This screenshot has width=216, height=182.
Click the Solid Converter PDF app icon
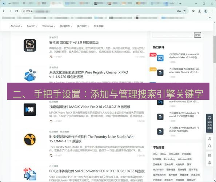[30, 174]
